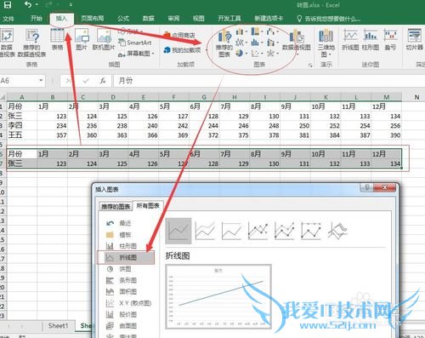Open the column chart dropdown in the Charts group

(246, 32)
